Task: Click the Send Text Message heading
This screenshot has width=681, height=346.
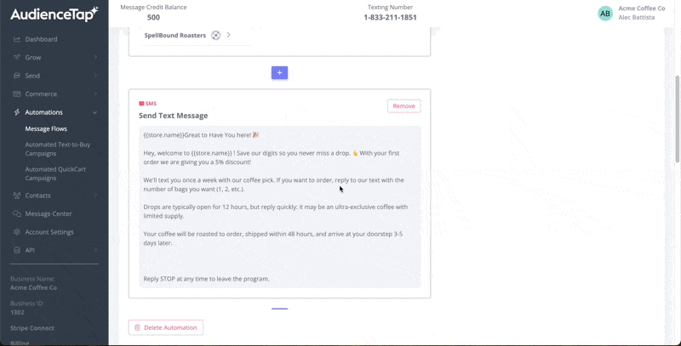Action: [174, 116]
